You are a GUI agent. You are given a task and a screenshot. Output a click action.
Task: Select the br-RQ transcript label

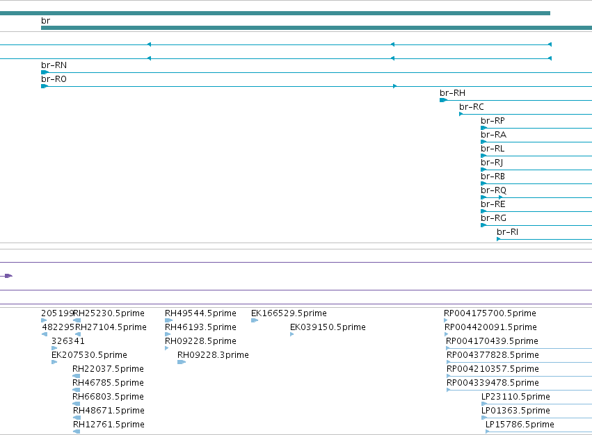(493, 190)
